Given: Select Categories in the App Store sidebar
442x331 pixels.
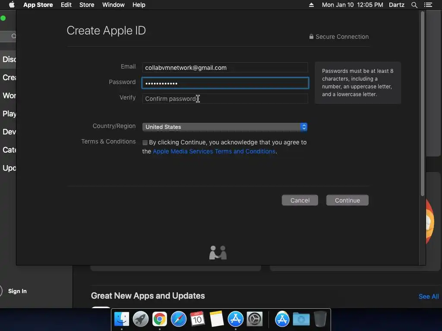Looking at the screenshot, I should pos(8,150).
